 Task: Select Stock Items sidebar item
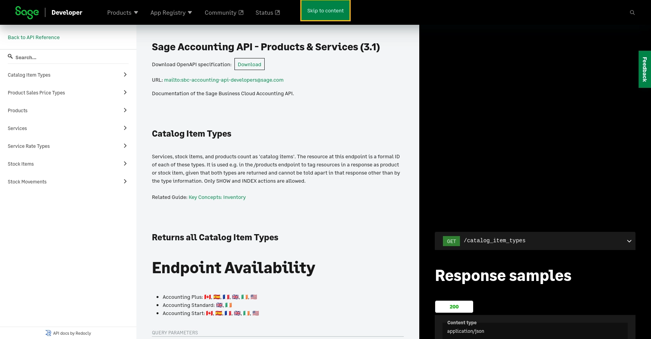[x=68, y=164]
